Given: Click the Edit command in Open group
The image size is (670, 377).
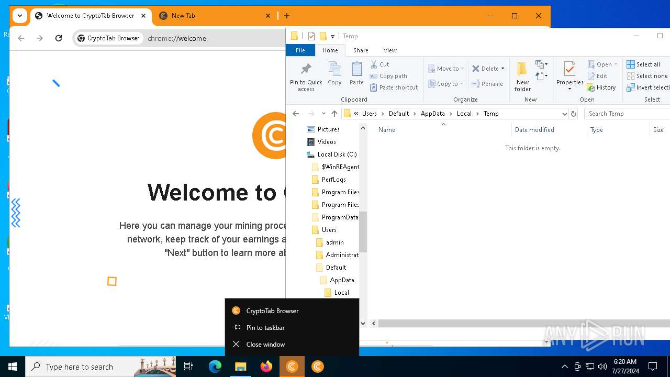Looking at the screenshot, I should pyautogui.click(x=597, y=76).
